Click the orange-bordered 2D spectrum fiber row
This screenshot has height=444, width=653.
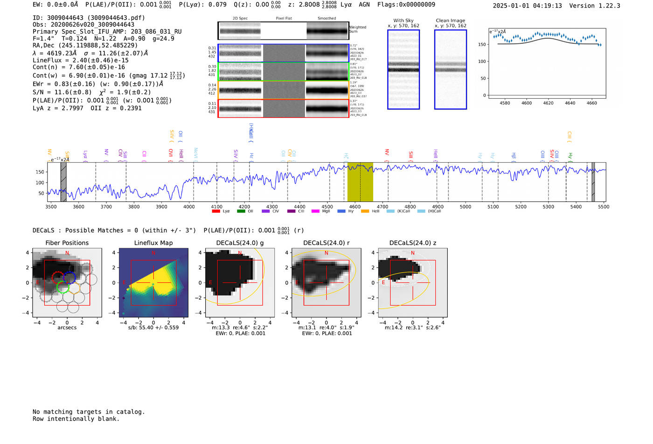pos(284,90)
